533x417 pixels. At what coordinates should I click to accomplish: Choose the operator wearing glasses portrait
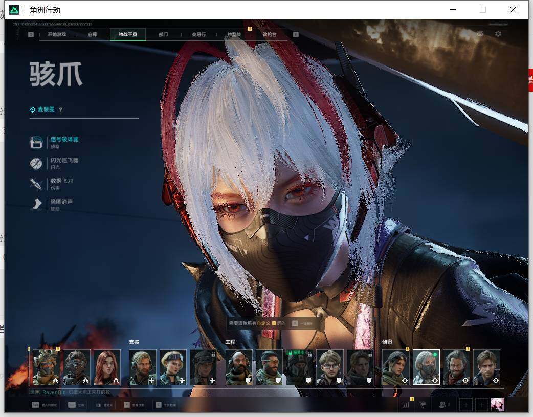[330, 367]
